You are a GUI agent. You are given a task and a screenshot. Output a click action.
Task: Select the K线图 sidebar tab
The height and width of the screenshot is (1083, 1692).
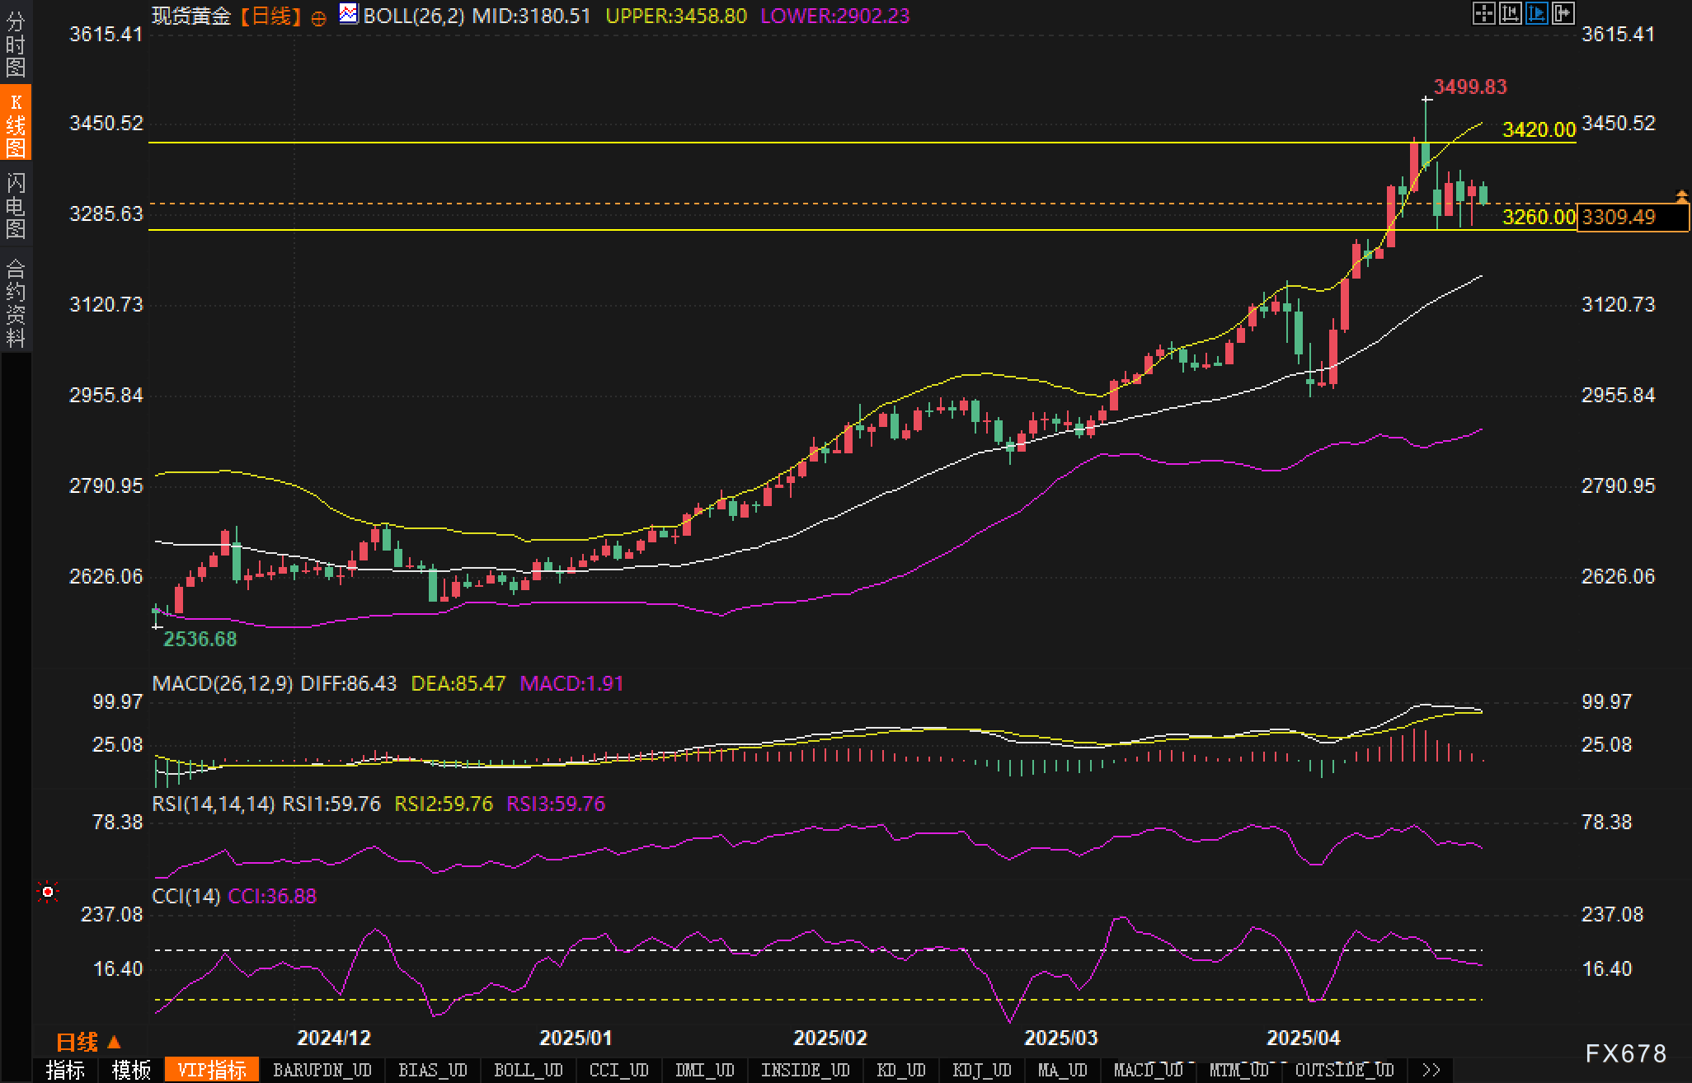coord(16,125)
